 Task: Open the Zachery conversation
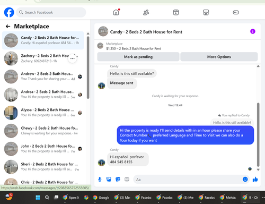[43, 58]
